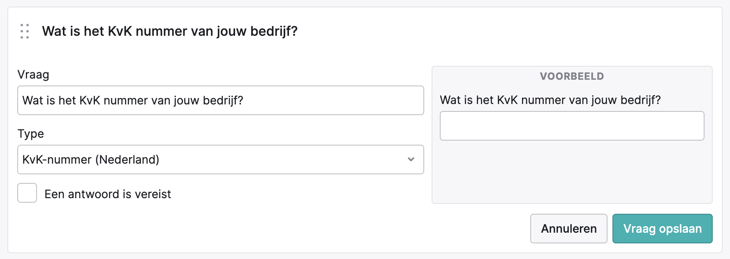
Task: Click the 'Type' field label
Action: click(x=30, y=134)
